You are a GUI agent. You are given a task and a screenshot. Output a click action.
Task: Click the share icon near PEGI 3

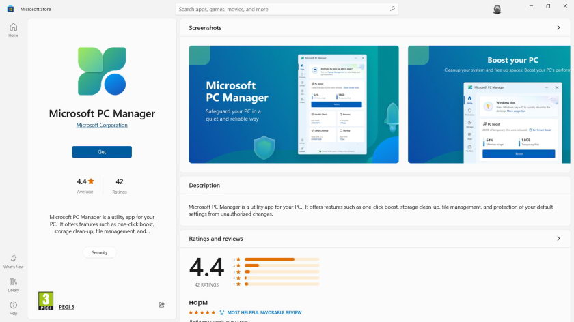(x=161, y=305)
